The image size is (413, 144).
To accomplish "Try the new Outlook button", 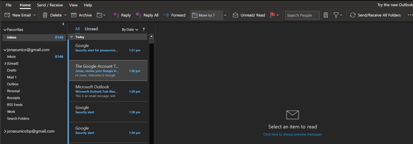I will coord(395,5).
